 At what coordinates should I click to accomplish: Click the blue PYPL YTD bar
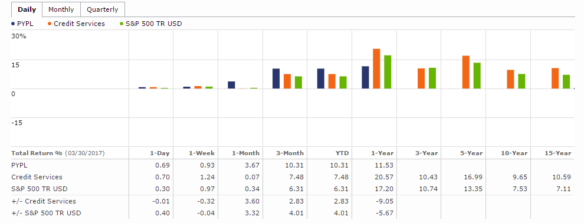coord(321,78)
